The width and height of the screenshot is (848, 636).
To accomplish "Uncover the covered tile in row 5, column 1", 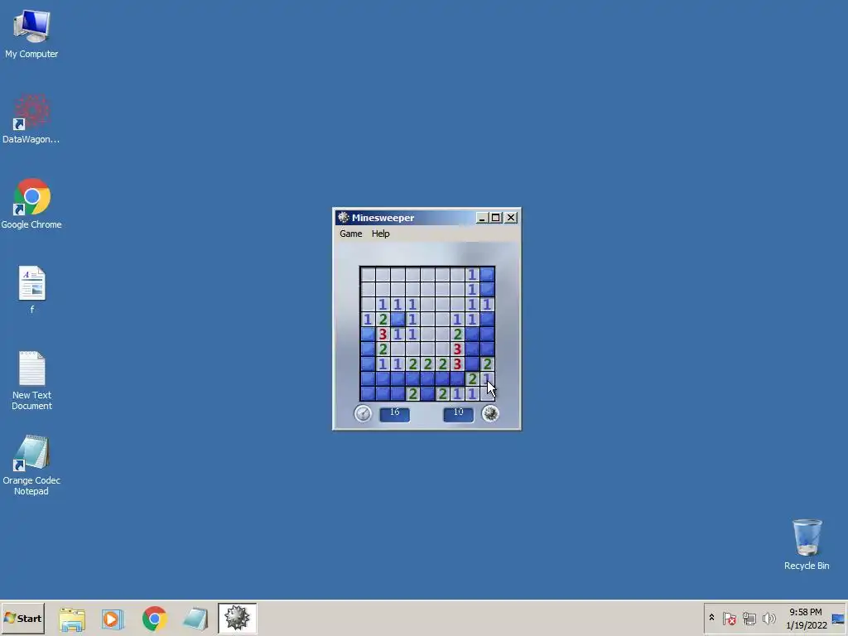I will pyautogui.click(x=368, y=335).
